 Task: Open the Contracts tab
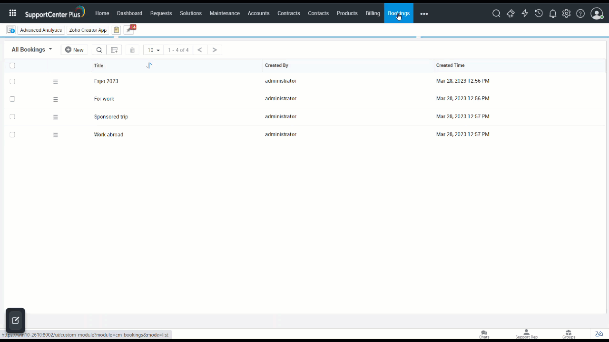[x=289, y=13]
